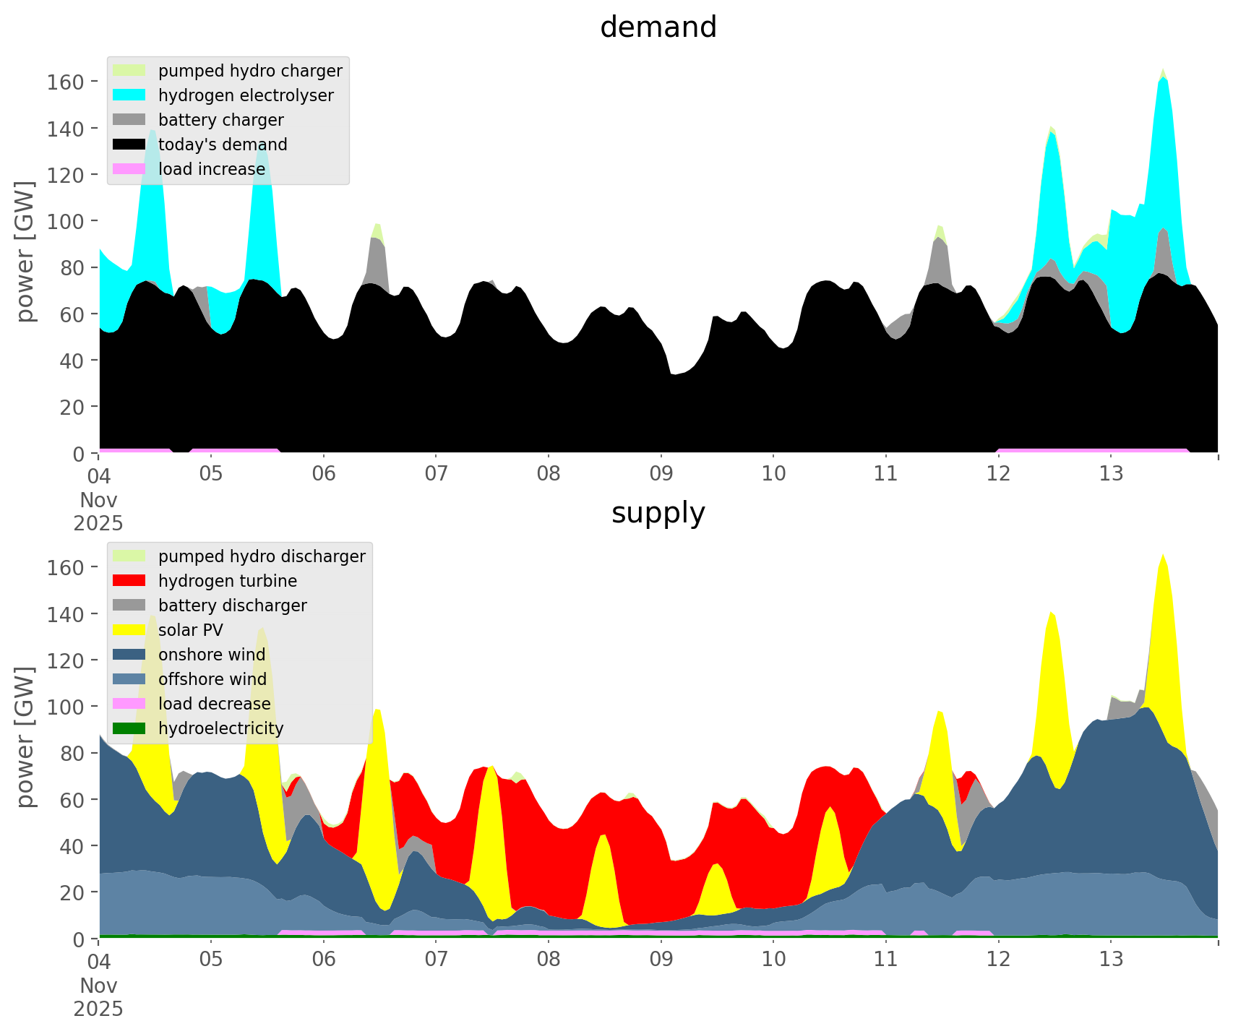
Task: Click the 09 date tick on demand chart
Action: (x=661, y=475)
